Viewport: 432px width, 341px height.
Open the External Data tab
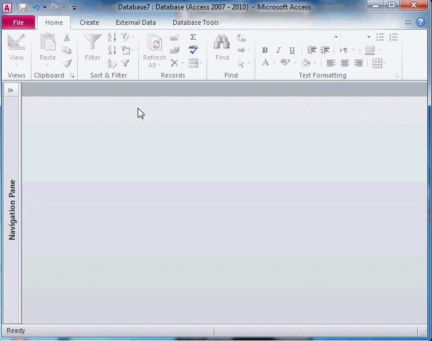coord(136,22)
